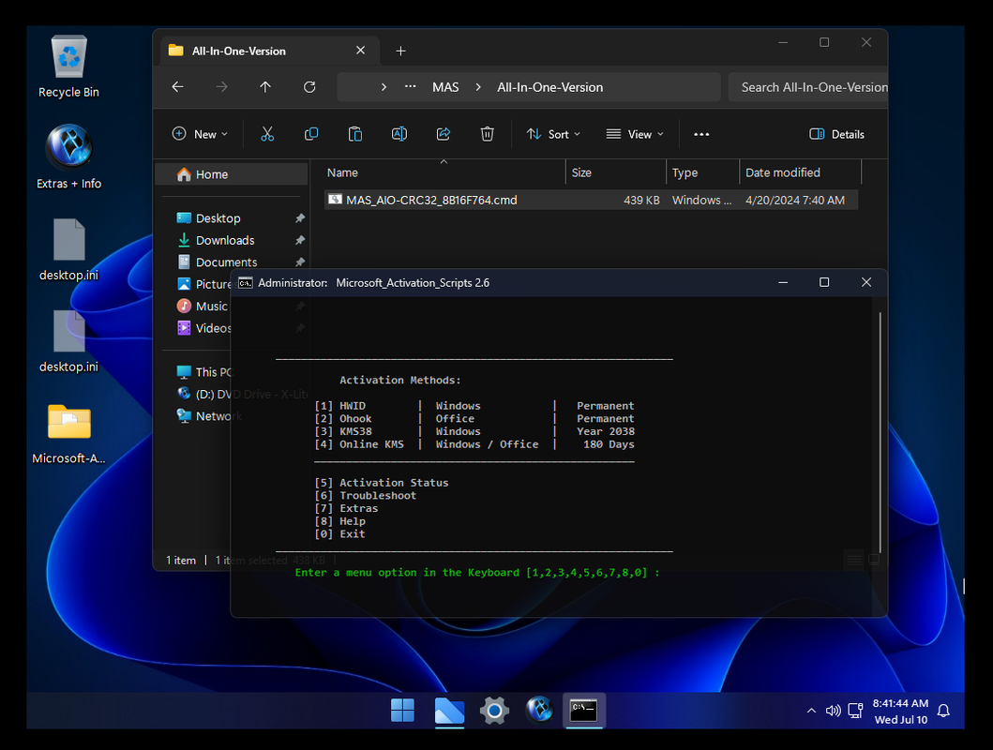The width and height of the screenshot is (993, 750).
Task: Add a new File Explorer tab
Action: 400,51
